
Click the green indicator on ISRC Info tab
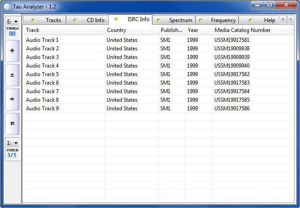(117, 19)
